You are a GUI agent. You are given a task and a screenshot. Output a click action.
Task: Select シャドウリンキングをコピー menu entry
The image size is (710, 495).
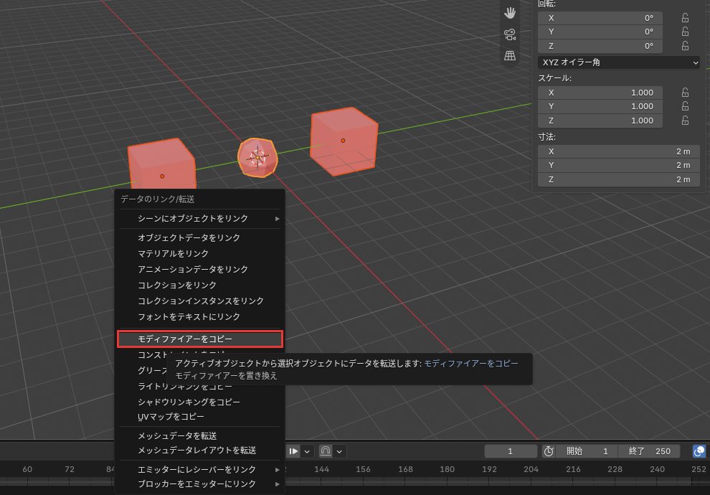point(199,402)
